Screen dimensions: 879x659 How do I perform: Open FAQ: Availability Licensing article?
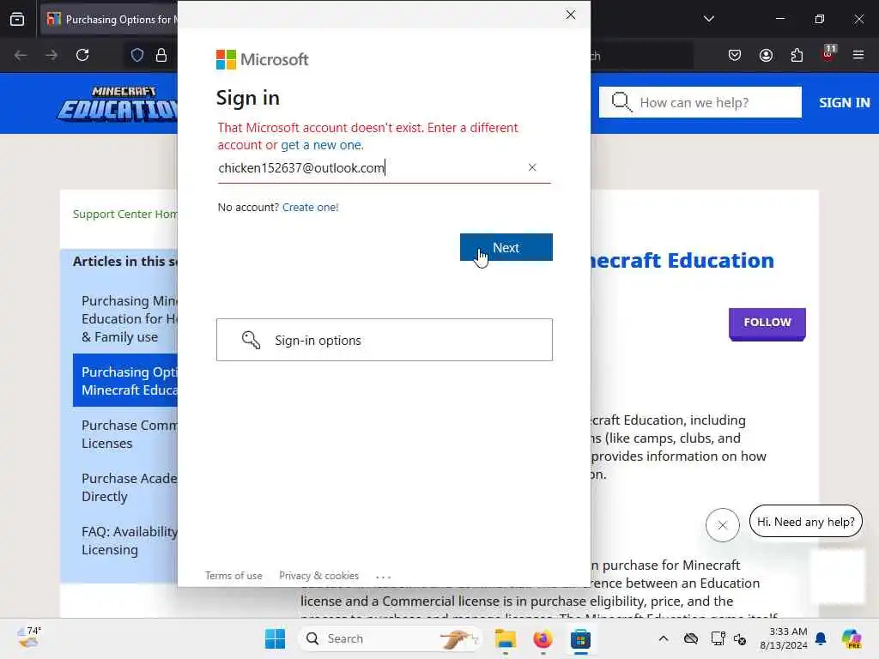click(x=130, y=541)
